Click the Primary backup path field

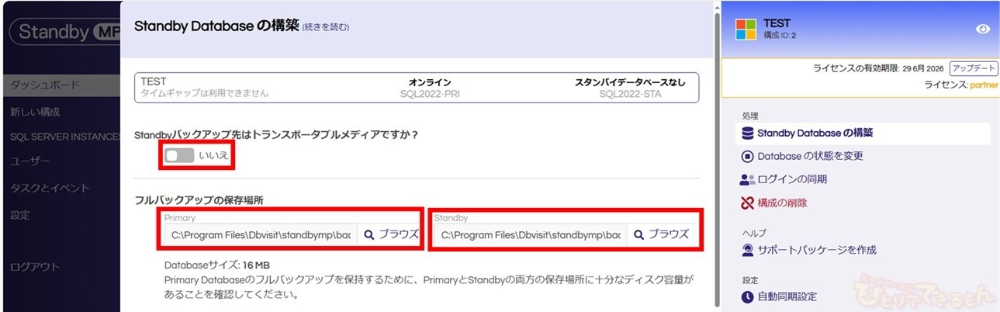point(261,234)
